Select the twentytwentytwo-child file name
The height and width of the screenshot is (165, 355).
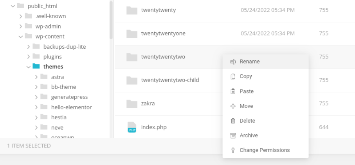click(x=170, y=80)
